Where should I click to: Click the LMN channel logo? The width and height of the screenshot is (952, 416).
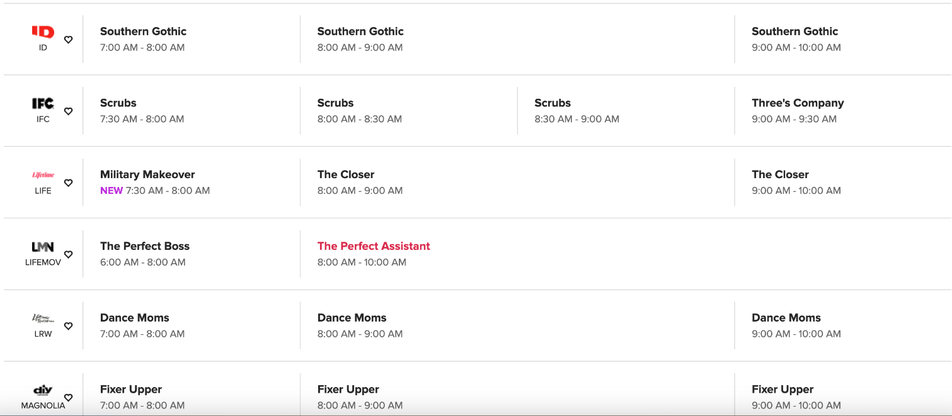(x=43, y=247)
